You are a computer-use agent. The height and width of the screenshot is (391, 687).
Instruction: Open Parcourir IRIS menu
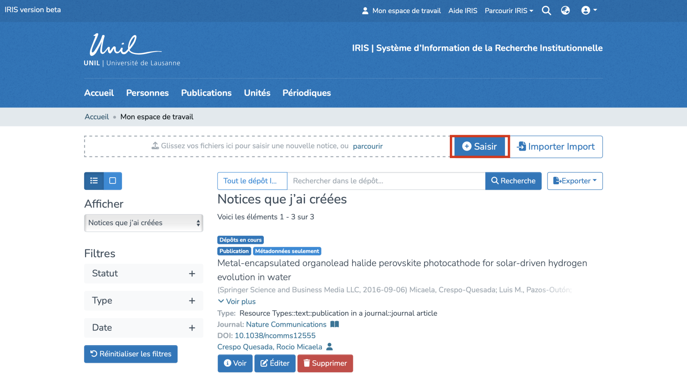pyautogui.click(x=509, y=11)
